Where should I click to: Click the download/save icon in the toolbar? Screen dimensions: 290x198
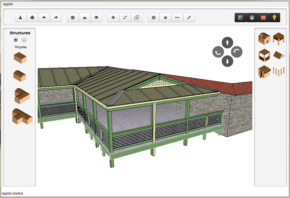21,17
